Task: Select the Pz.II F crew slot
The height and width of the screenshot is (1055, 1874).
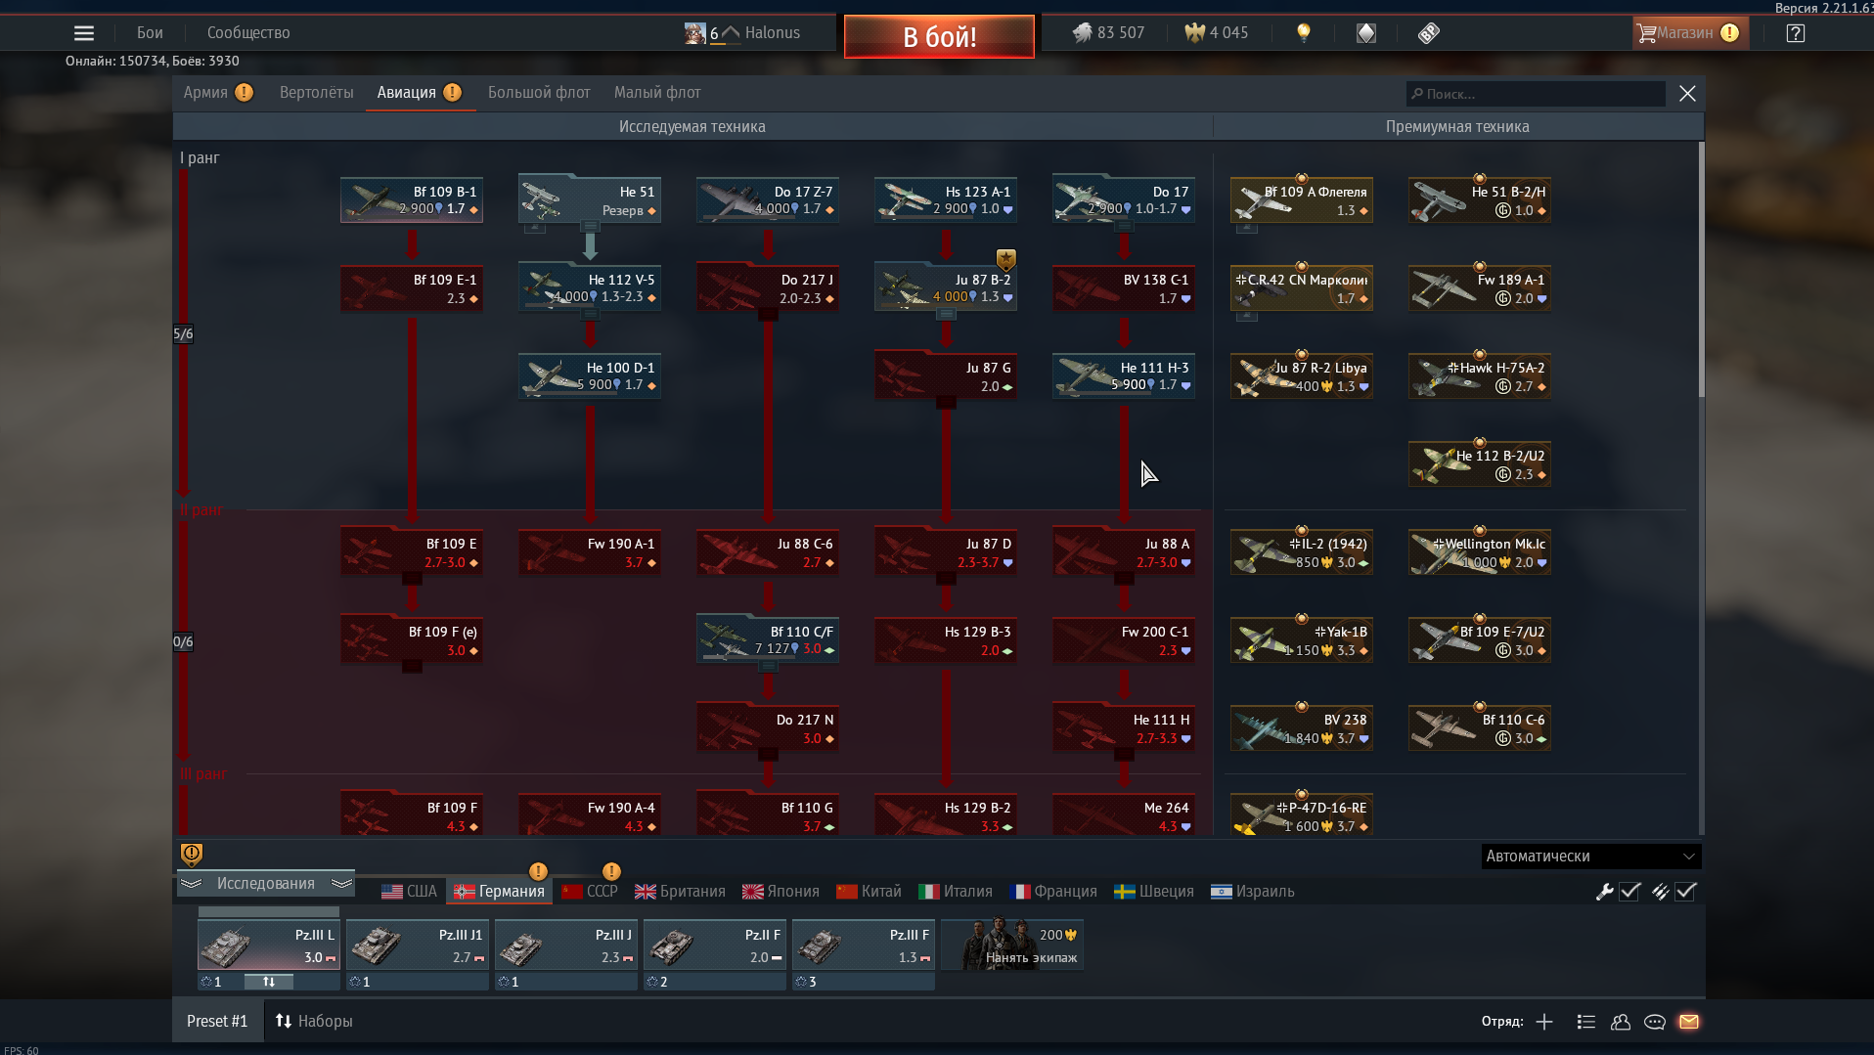Action: click(715, 945)
